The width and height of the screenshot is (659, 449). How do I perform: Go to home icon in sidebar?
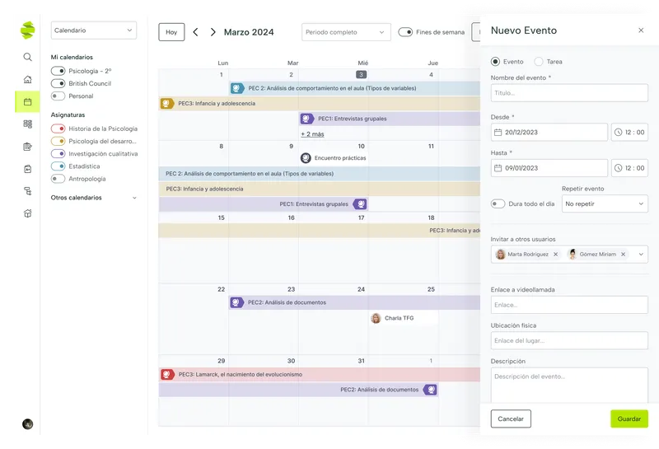click(28, 79)
